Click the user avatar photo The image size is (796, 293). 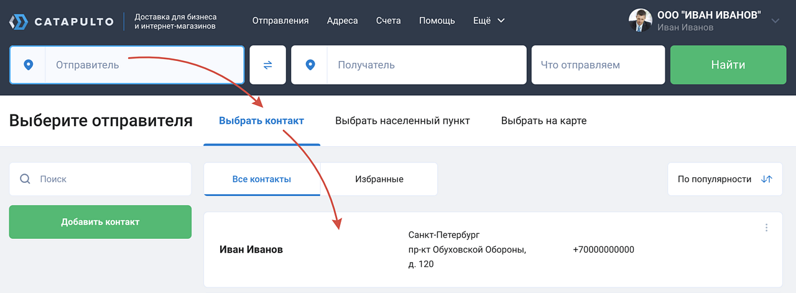pyautogui.click(x=640, y=21)
